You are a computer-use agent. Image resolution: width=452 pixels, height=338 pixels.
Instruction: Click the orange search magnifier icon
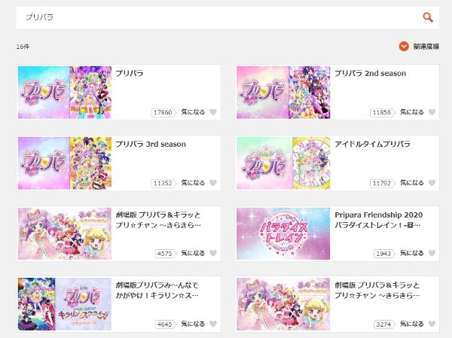click(428, 17)
